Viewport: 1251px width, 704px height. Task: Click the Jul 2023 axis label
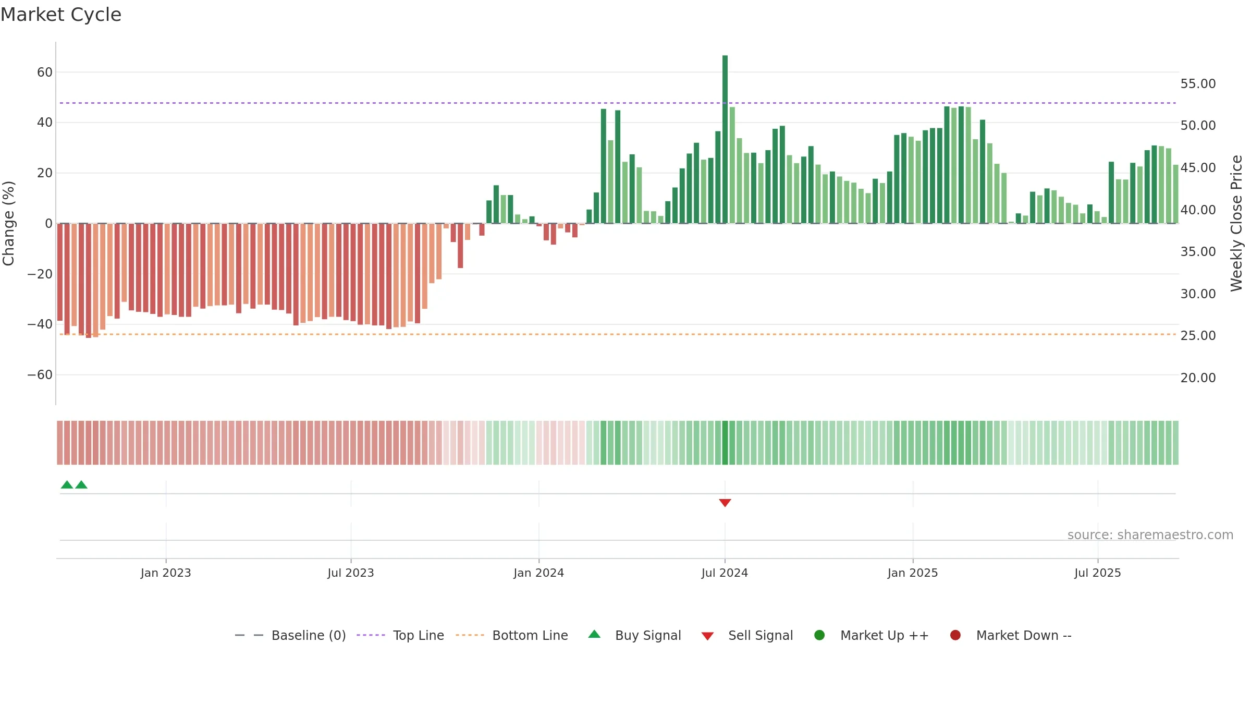pos(351,573)
